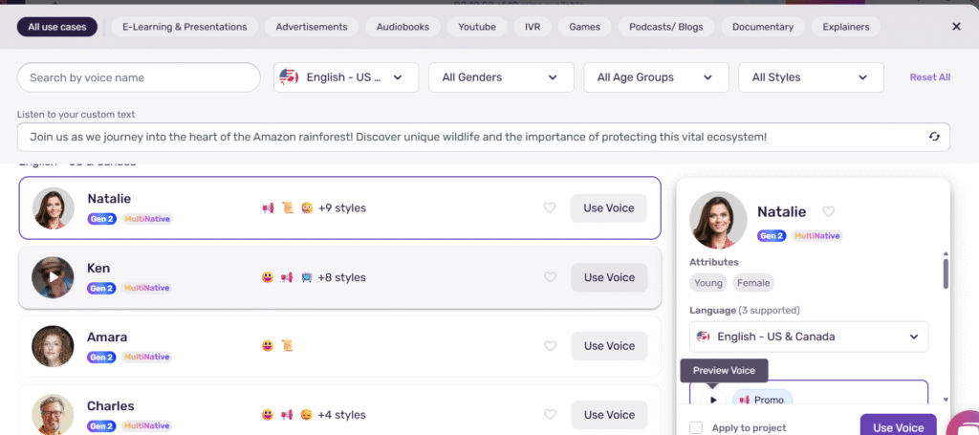Play Ken's voice sample on avatar

[54, 277]
